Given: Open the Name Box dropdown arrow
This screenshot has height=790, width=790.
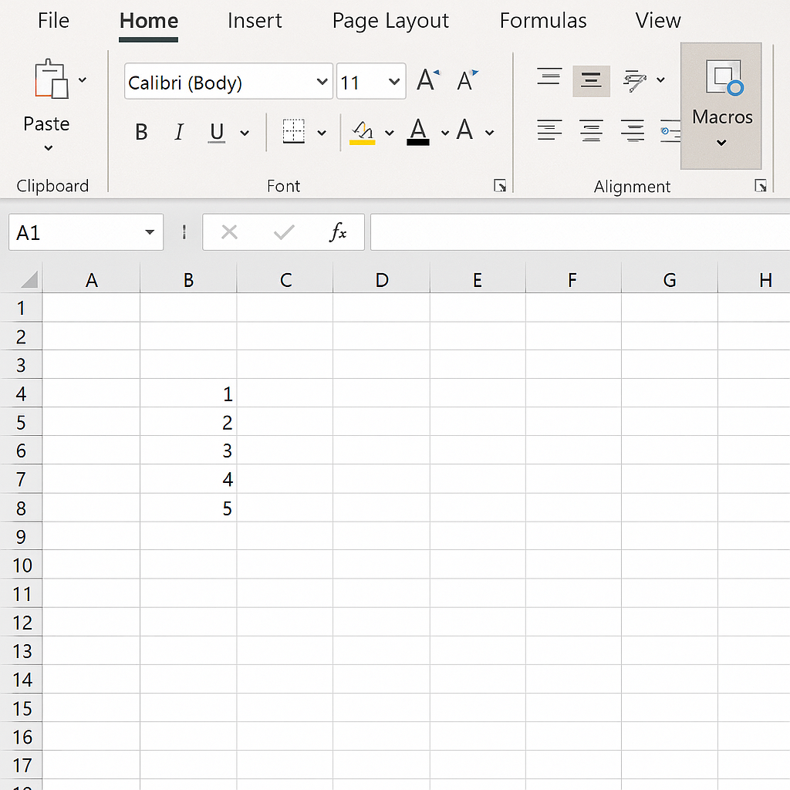Looking at the screenshot, I should [150, 232].
